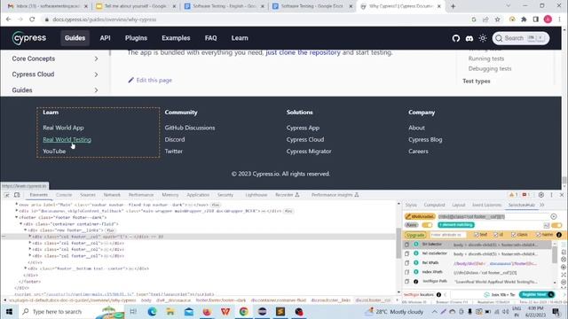Image resolution: width=568 pixels, height=319 pixels.
Task: Click the Cypress logo
Action: click(x=29, y=38)
